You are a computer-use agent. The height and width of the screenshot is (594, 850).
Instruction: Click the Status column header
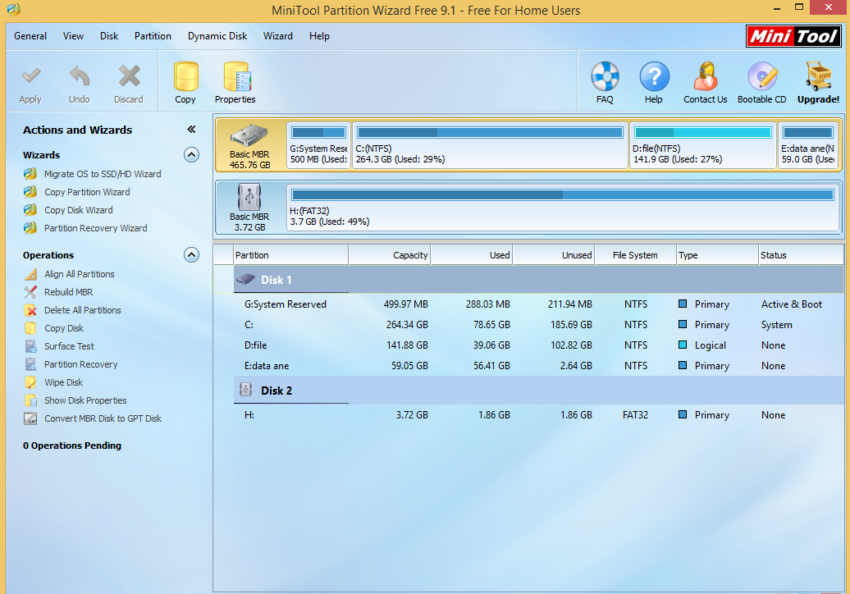tap(801, 254)
